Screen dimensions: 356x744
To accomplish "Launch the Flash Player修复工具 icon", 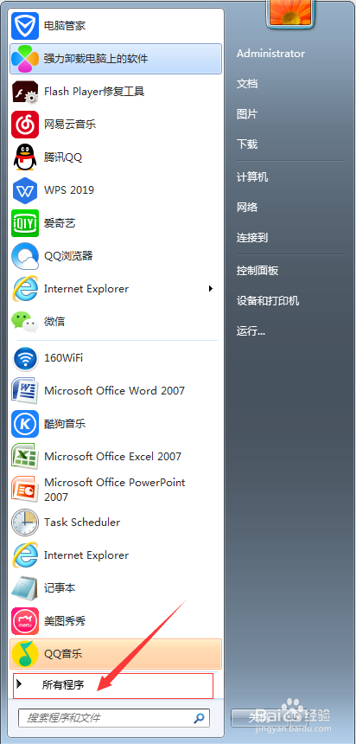I will click(x=25, y=92).
